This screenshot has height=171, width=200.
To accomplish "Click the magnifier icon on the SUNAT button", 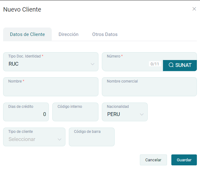I will click(x=171, y=65).
